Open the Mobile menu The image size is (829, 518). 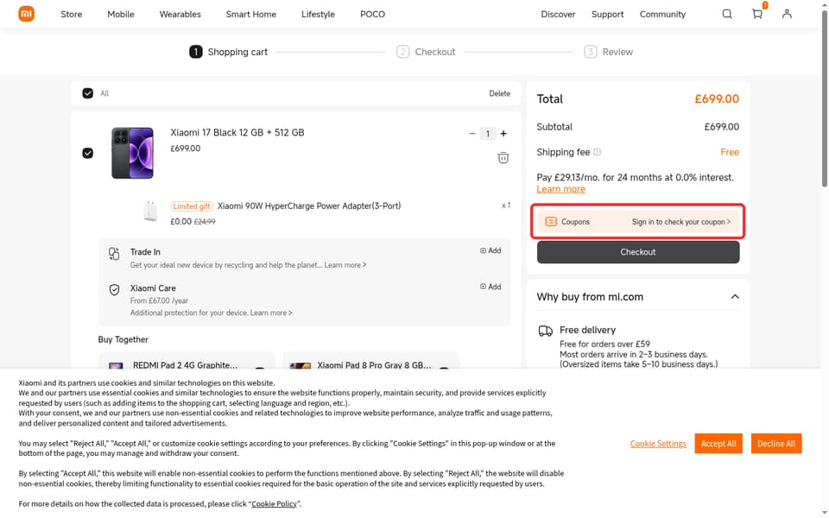point(121,15)
